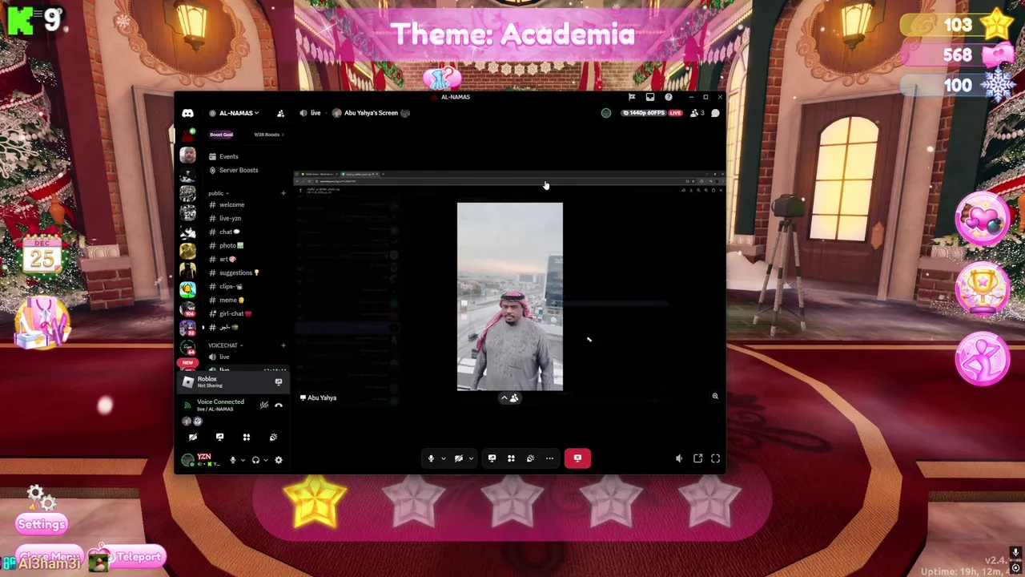The height and width of the screenshot is (577, 1025).
Task: Start an activity from call control bar
Action: [511, 458]
